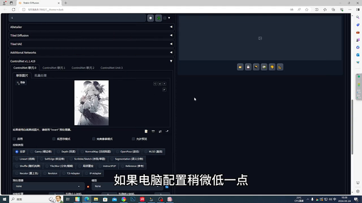Switch to 批量处理 batch tab
The width and height of the screenshot is (362, 203).
click(40, 76)
